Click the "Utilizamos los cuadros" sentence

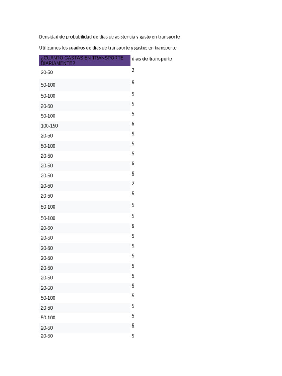pyautogui.click(x=108, y=48)
